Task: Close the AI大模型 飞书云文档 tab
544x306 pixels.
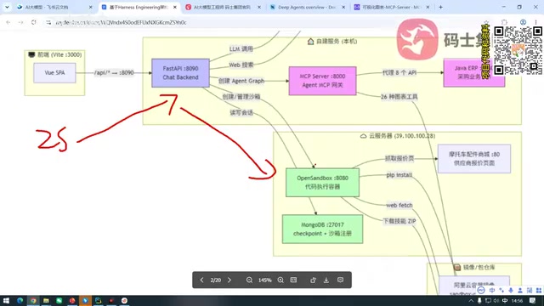Action: pyautogui.click(x=91, y=7)
